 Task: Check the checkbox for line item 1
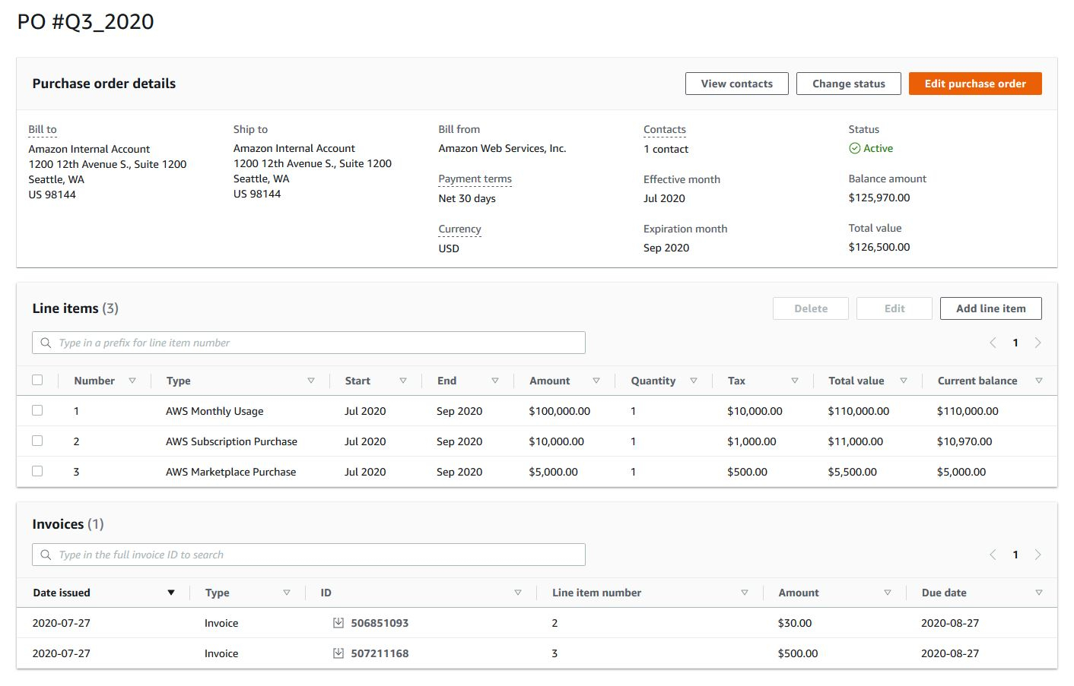[x=38, y=410]
